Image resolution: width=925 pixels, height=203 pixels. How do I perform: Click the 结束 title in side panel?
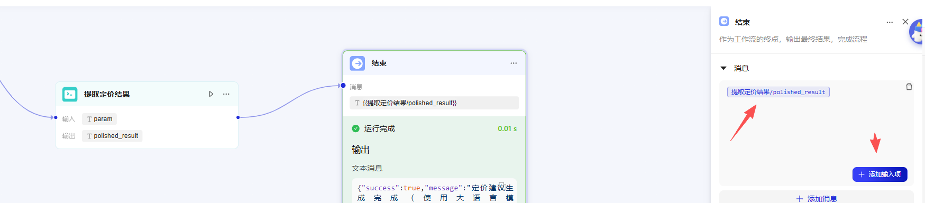coord(742,22)
